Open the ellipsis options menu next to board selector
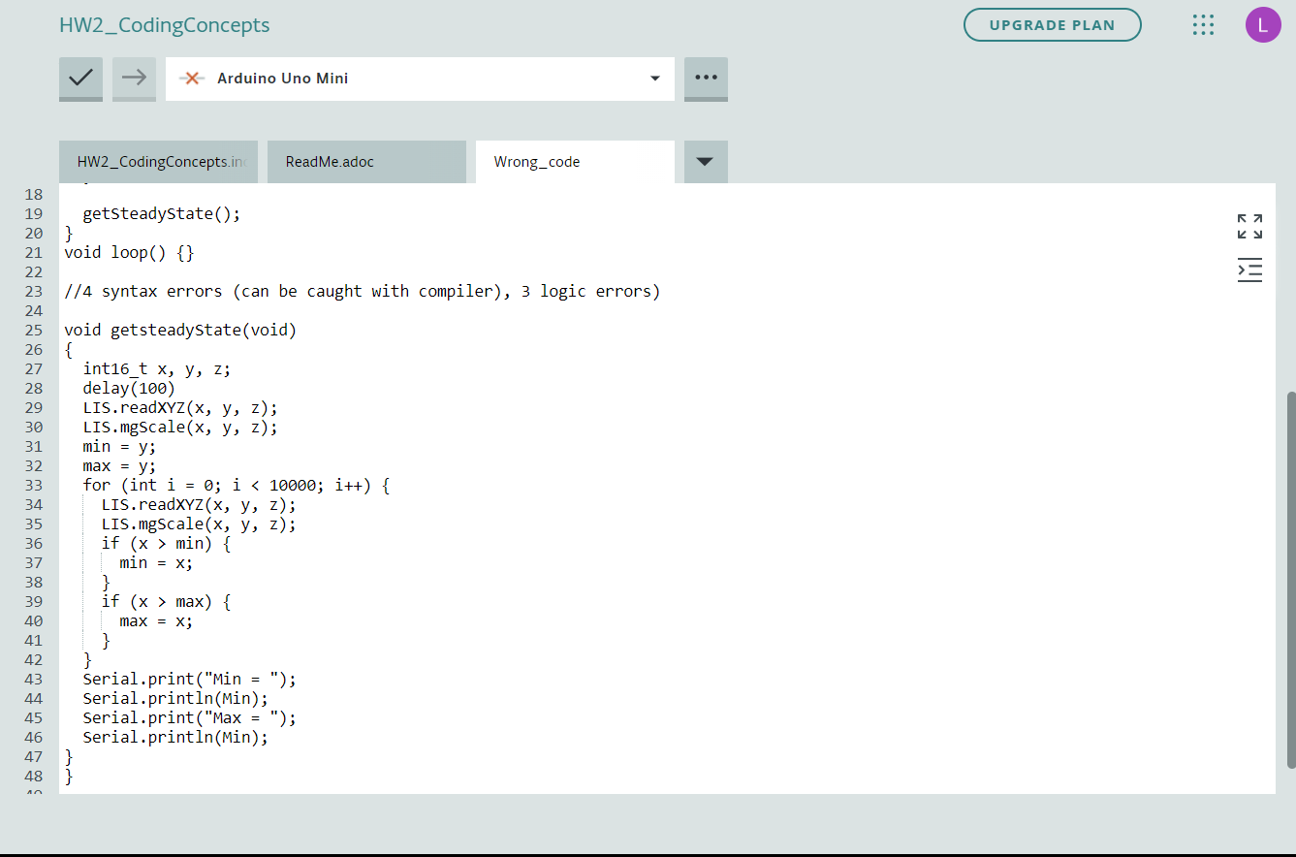 [x=706, y=79]
